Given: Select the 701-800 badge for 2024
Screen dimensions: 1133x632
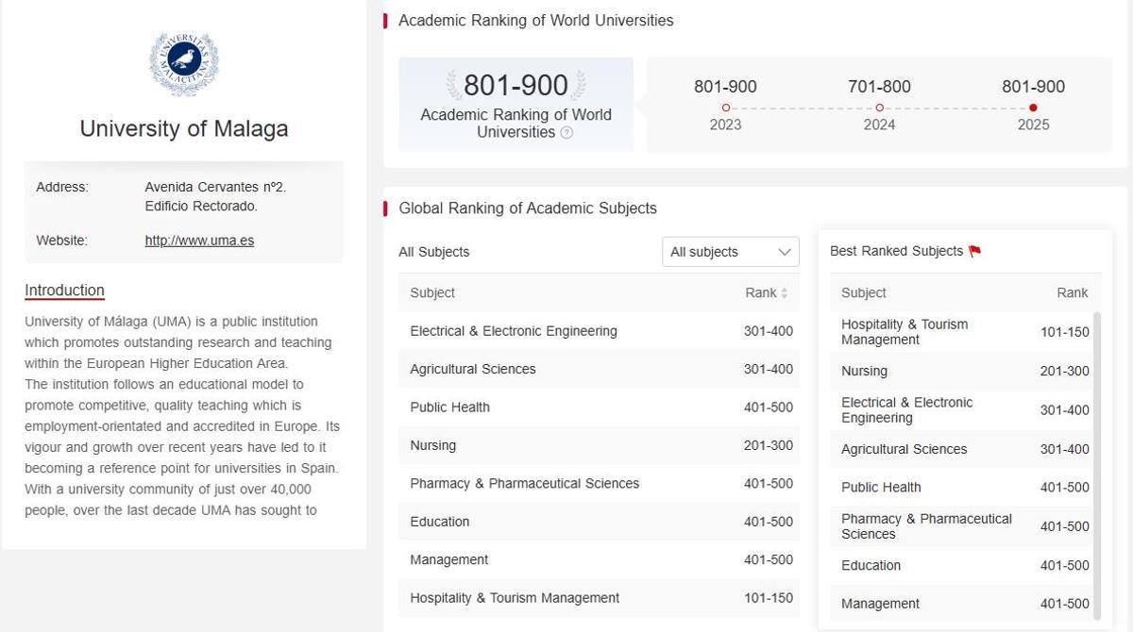Looking at the screenshot, I should tap(879, 86).
